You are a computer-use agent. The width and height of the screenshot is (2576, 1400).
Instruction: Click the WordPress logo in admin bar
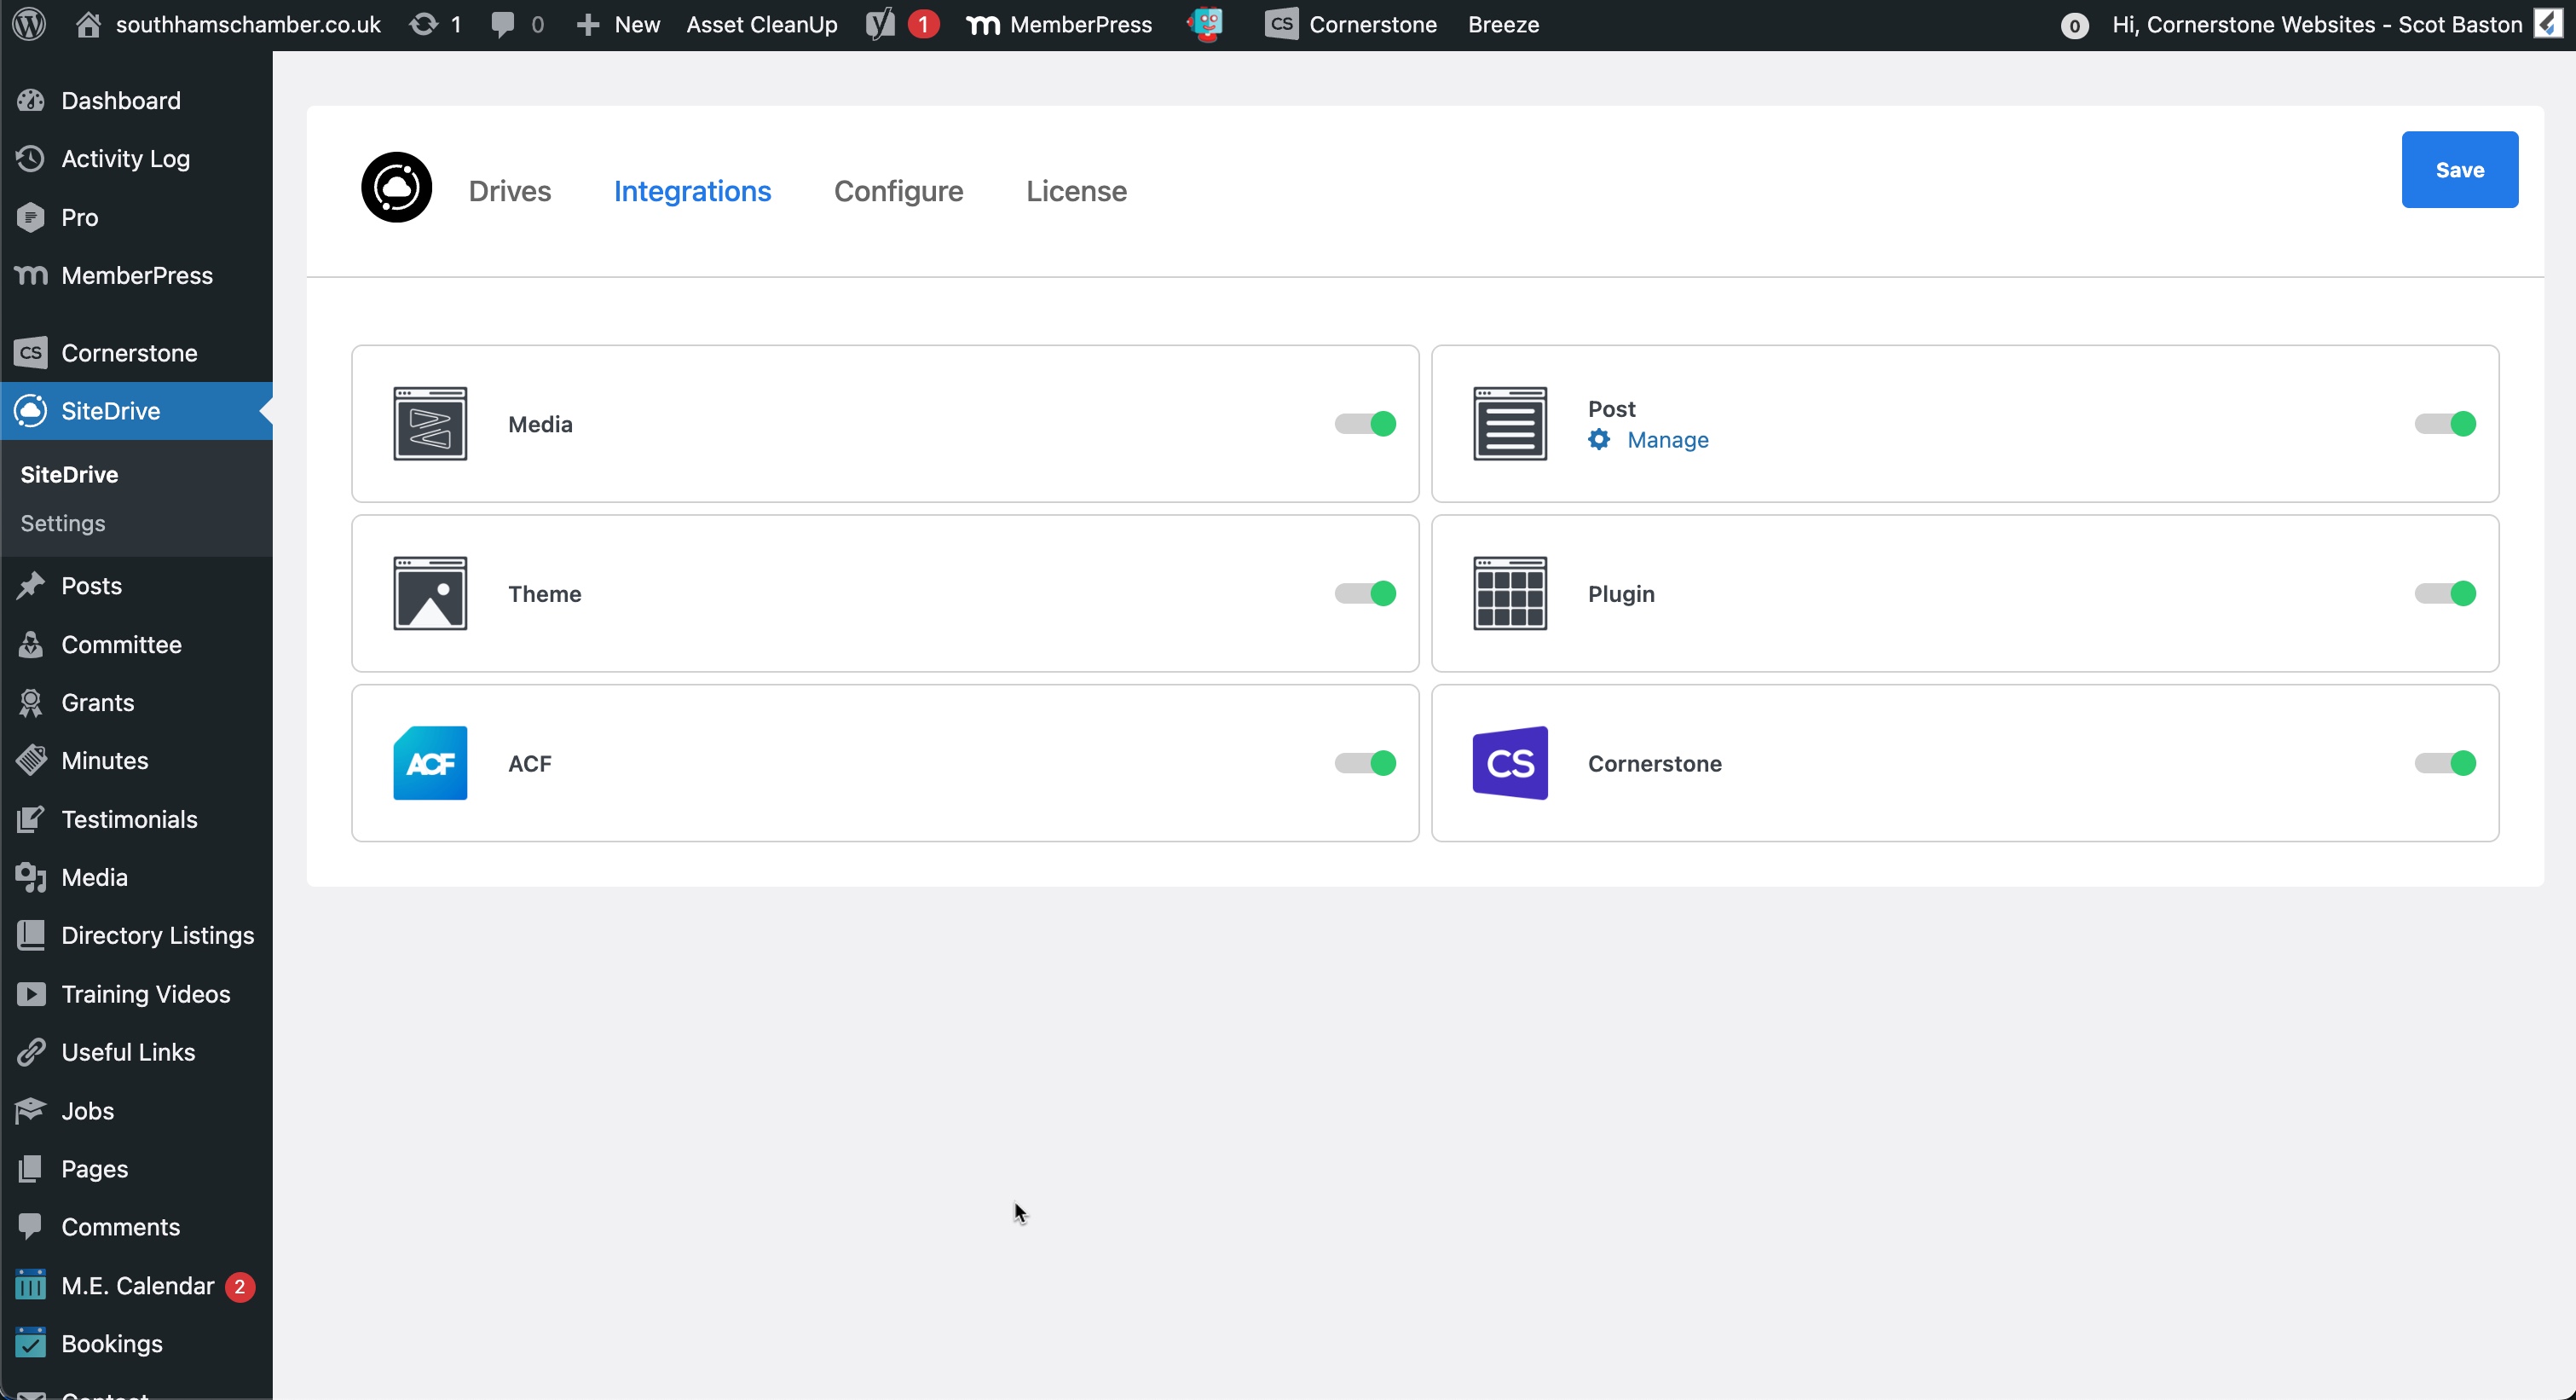pos(30,24)
